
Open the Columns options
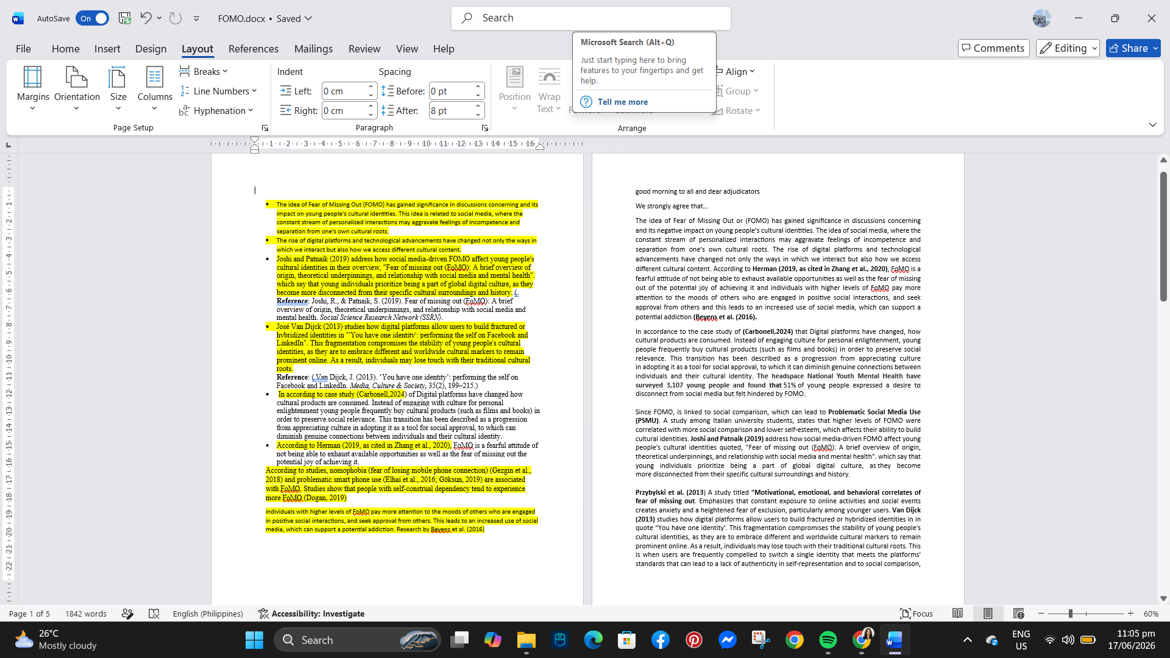pyautogui.click(x=155, y=89)
